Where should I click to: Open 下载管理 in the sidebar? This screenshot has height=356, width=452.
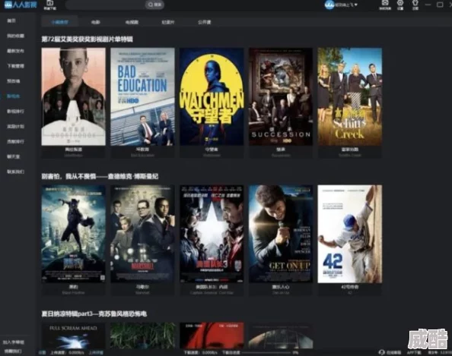(x=15, y=66)
